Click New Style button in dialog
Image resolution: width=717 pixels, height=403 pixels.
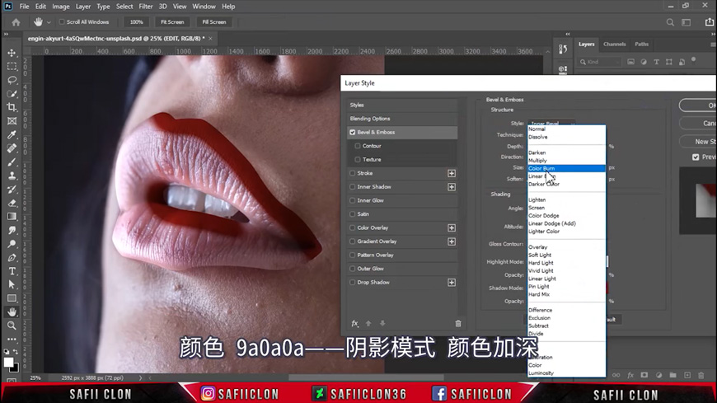coord(698,142)
